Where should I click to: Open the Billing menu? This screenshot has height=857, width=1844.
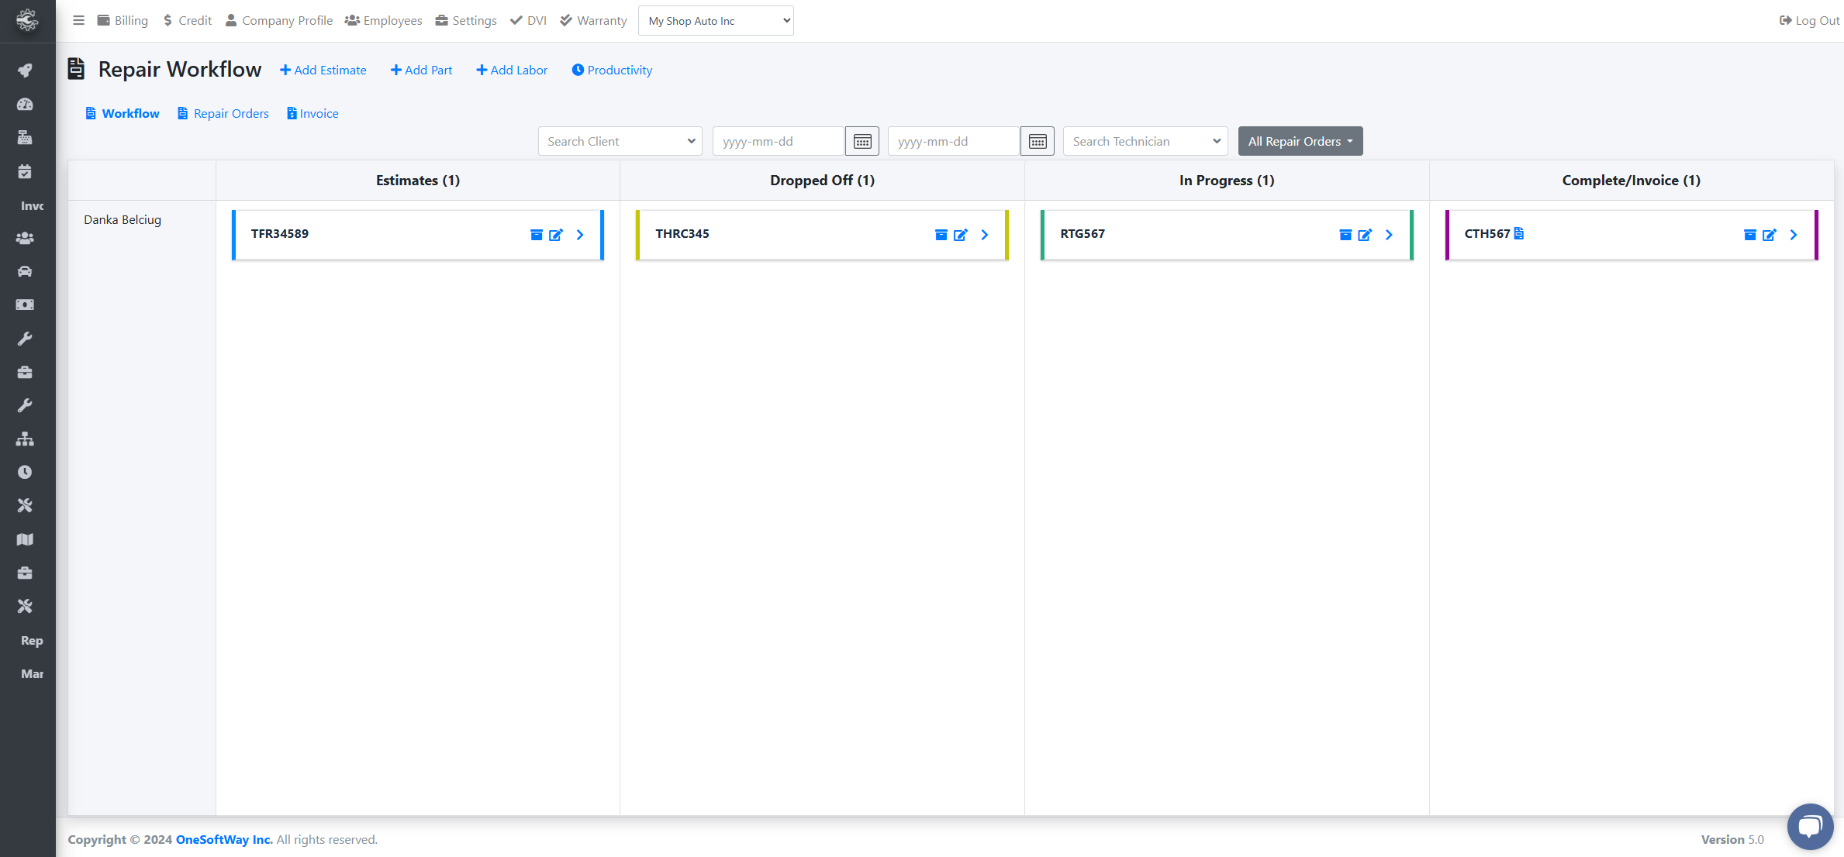[x=123, y=20]
